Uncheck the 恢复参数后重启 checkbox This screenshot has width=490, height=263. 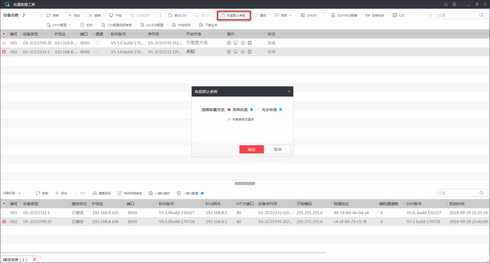(229, 120)
